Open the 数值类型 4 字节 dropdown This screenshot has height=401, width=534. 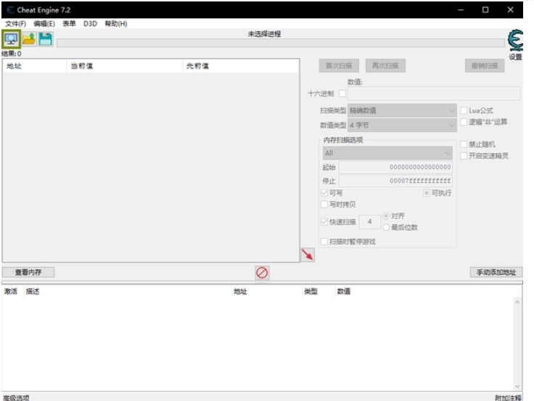[x=402, y=125]
